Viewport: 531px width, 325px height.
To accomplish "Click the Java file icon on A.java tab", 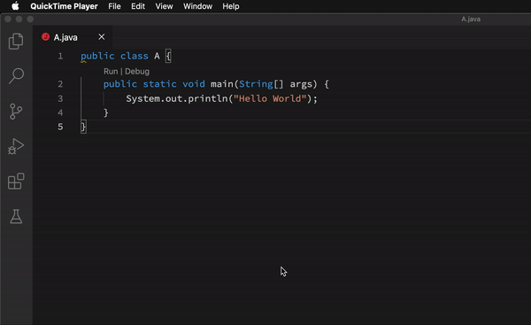I will 45,36.
